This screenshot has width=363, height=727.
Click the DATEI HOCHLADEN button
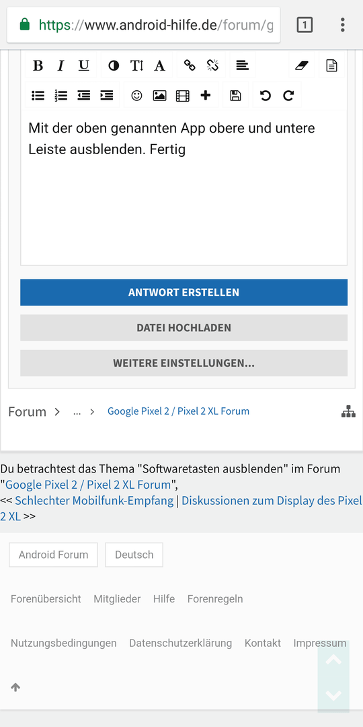click(x=184, y=328)
